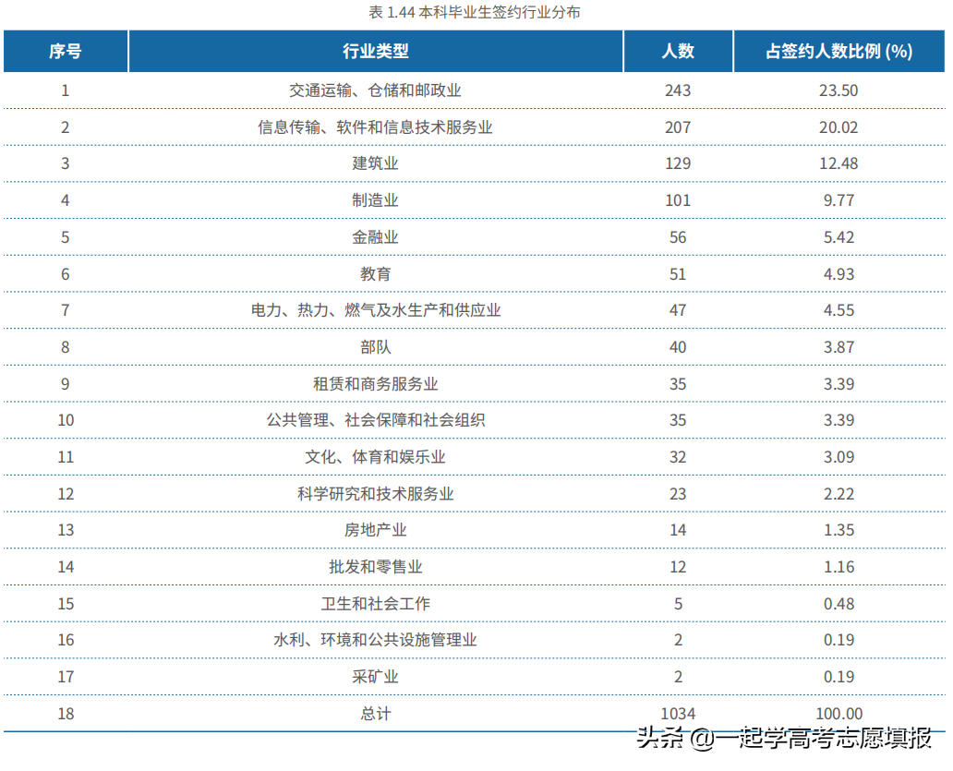The height and width of the screenshot is (771, 953).
Task: Select the 交通运输、仓储和邮政业 cell
Action: point(375,90)
